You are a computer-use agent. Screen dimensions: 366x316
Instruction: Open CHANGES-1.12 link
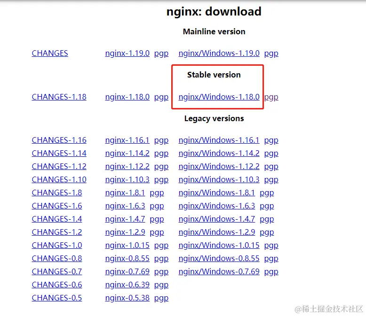(59, 167)
